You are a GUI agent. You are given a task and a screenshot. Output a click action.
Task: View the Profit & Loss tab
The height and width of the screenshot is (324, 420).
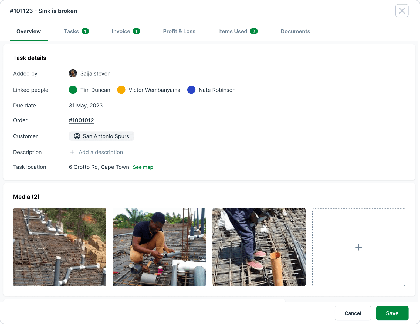[x=179, y=31]
